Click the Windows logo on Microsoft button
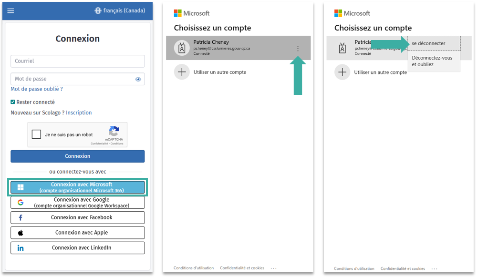The image size is (477, 277). click(21, 187)
